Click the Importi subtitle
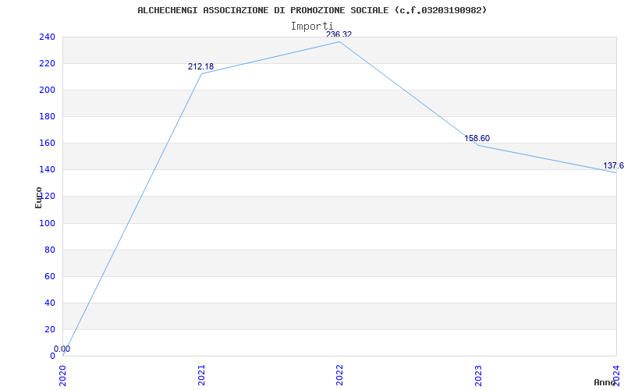 (312, 26)
